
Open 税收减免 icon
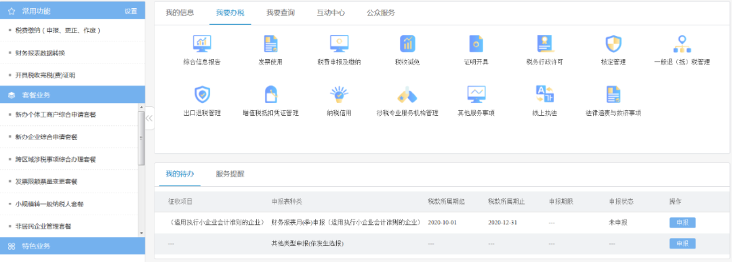pyautogui.click(x=407, y=44)
